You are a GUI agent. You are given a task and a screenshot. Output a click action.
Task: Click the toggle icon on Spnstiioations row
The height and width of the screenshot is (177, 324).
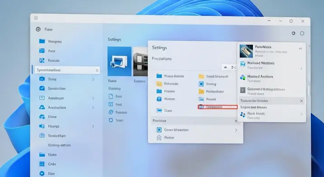(x=97, y=71)
